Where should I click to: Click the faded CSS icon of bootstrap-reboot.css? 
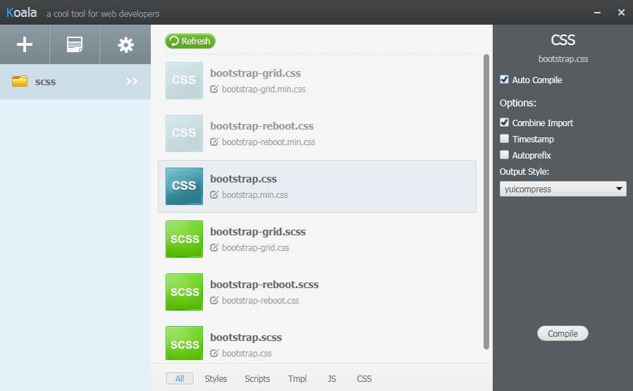tap(184, 133)
